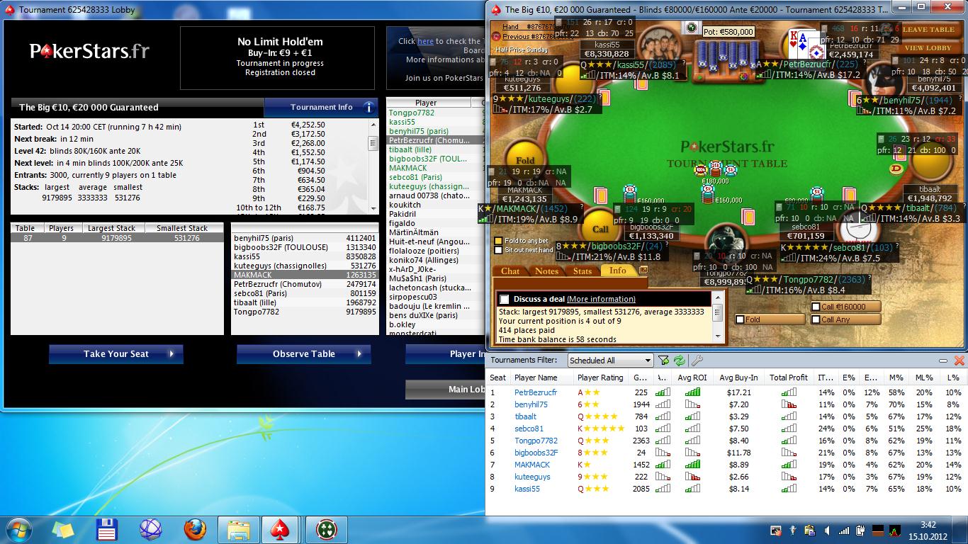This screenshot has height=544, width=968.
Task: Click the note icon on kassi55 HUD
Action: (558, 23)
